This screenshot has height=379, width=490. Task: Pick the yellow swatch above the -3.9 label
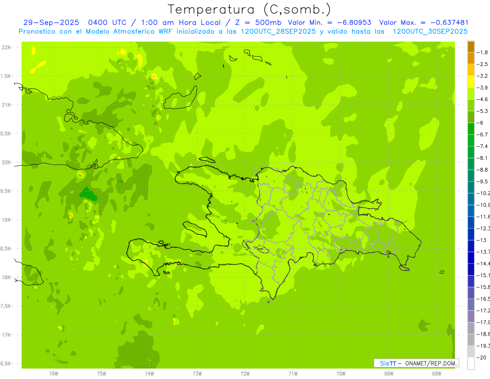click(471, 82)
